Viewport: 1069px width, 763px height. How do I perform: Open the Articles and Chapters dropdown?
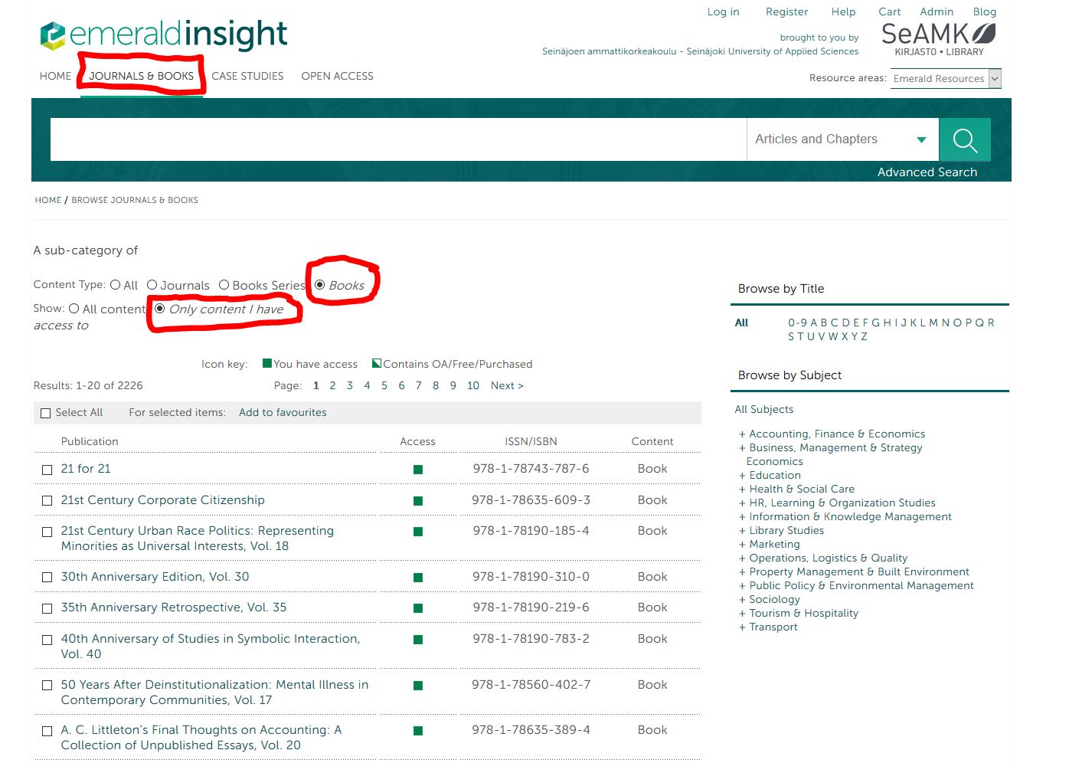point(842,139)
